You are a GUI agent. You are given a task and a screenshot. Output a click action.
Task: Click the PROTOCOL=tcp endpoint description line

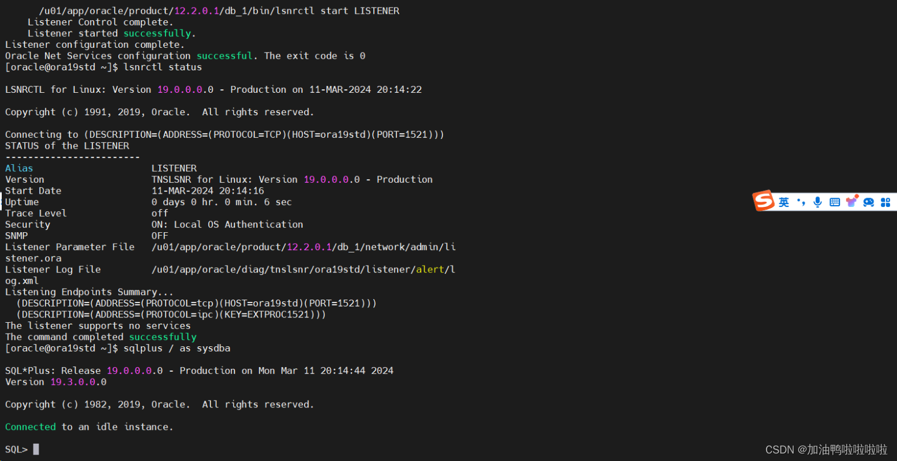[196, 303]
